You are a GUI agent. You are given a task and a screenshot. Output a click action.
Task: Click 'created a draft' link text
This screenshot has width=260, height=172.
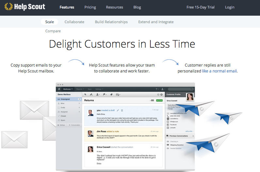point(108,110)
